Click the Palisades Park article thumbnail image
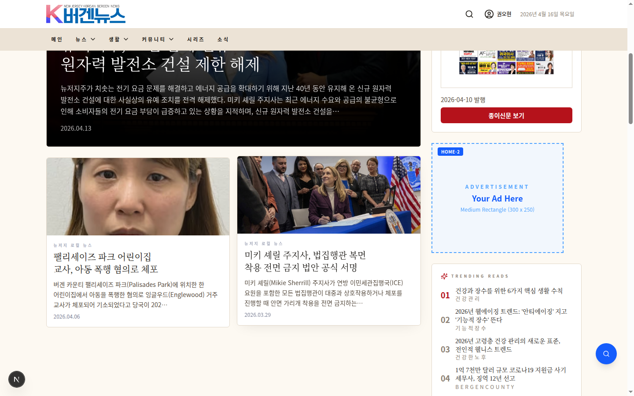The image size is (634, 396). pos(138,195)
